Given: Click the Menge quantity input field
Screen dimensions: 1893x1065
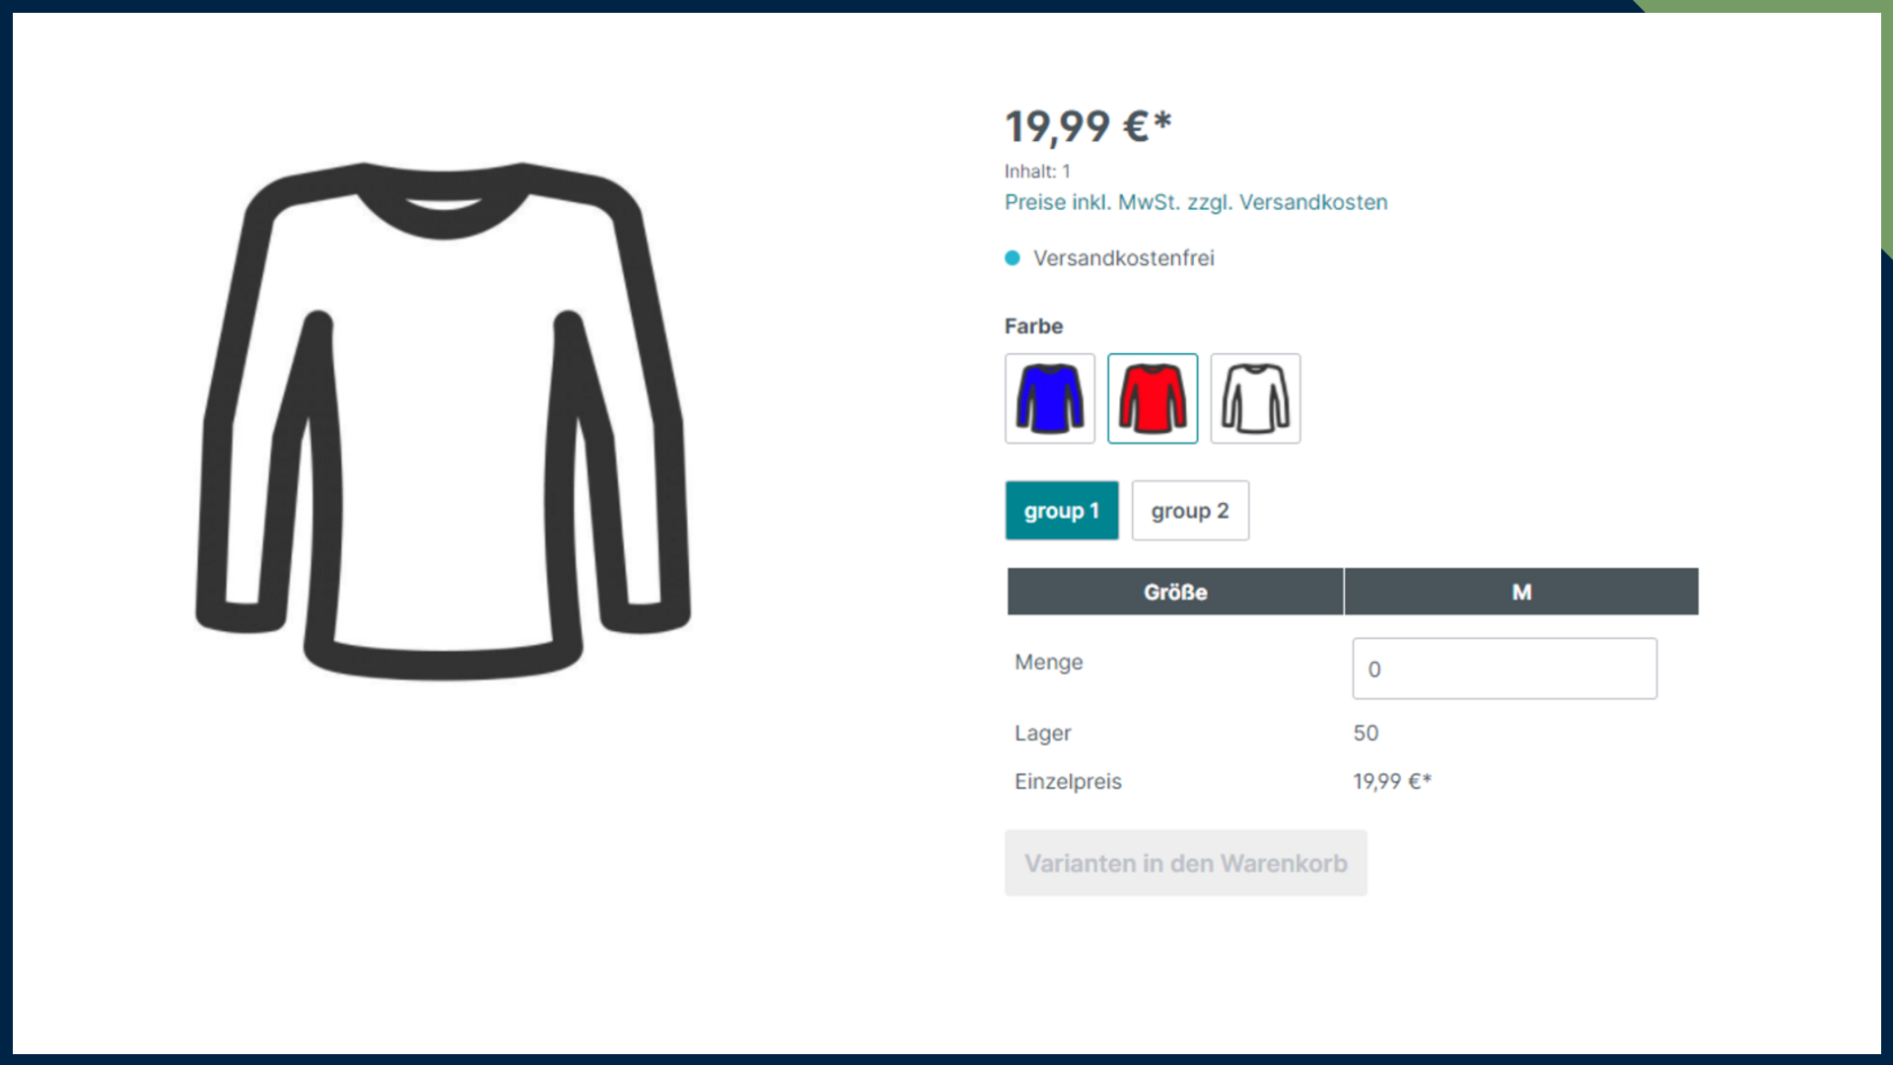Looking at the screenshot, I should [x=1505, y=669].
